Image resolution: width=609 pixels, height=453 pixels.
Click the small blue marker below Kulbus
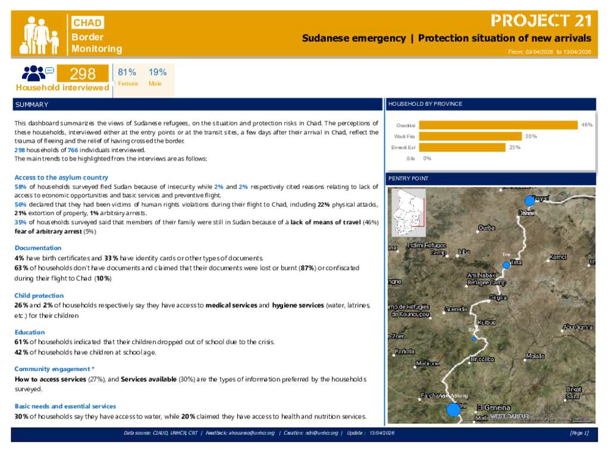coord(473,339)
